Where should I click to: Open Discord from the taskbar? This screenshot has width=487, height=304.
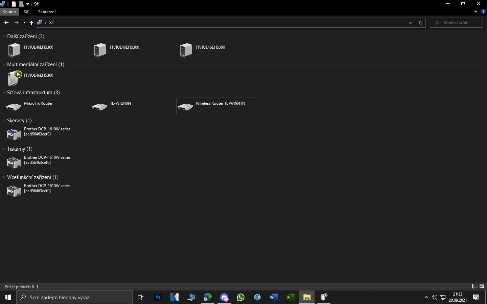[x=224, y=297]
